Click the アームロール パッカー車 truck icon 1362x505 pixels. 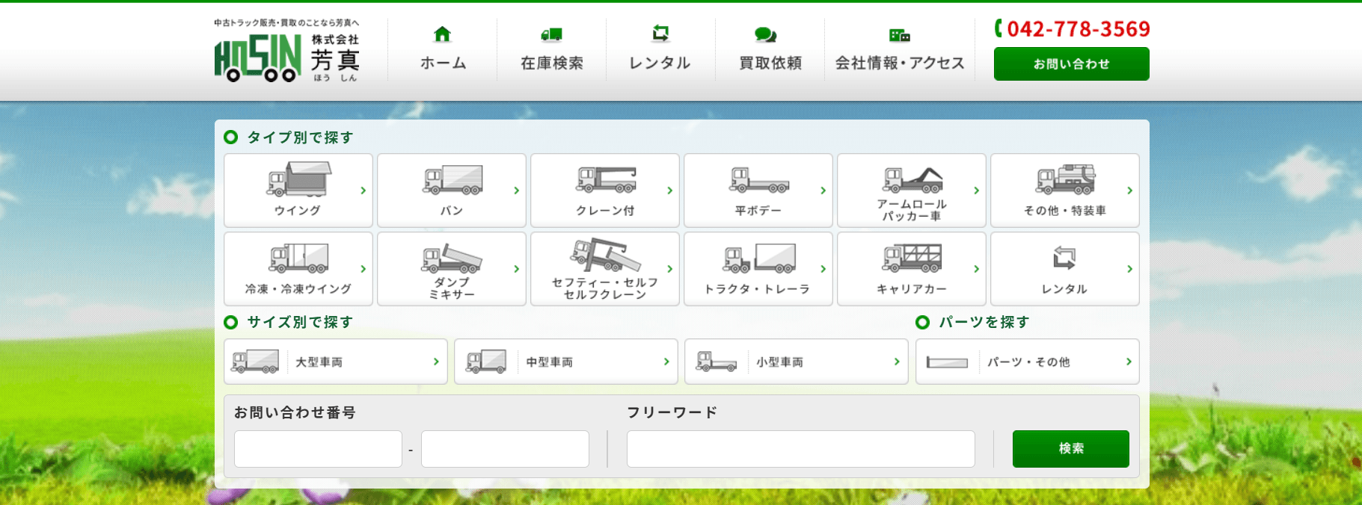[x=912, y=179]
